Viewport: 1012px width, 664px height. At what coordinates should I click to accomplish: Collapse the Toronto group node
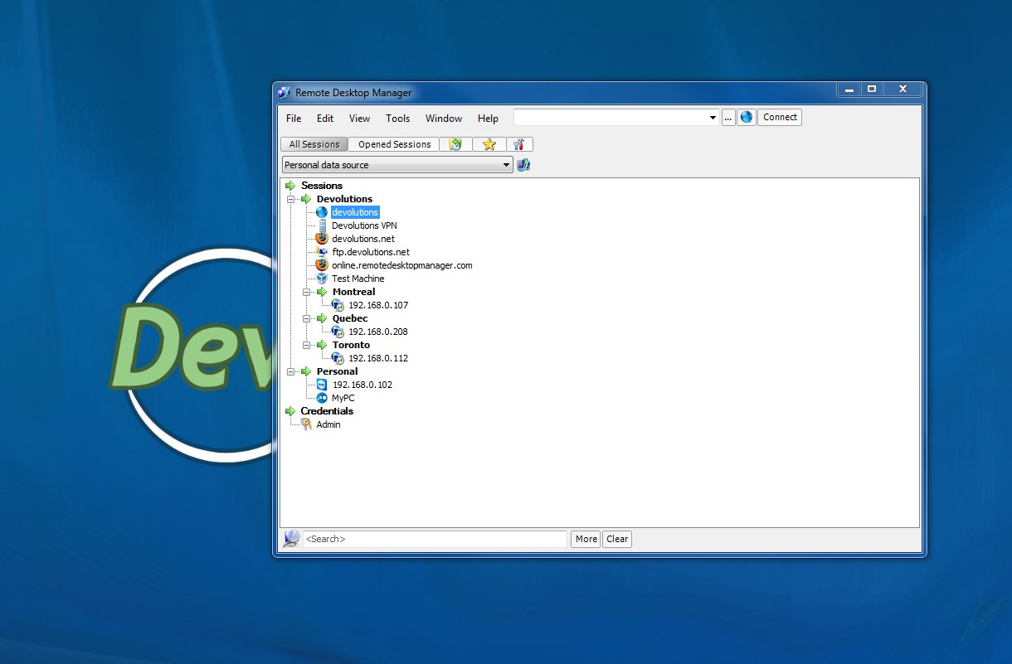pos(307,345)
